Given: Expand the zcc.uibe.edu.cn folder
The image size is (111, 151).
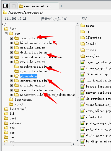Looking at the screenshot, I should [11, 48].
